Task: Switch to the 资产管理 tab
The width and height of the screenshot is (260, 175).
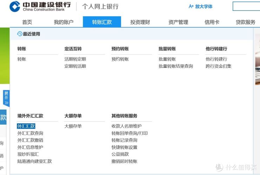Action: pyautogui.click(x=178, y=22)
